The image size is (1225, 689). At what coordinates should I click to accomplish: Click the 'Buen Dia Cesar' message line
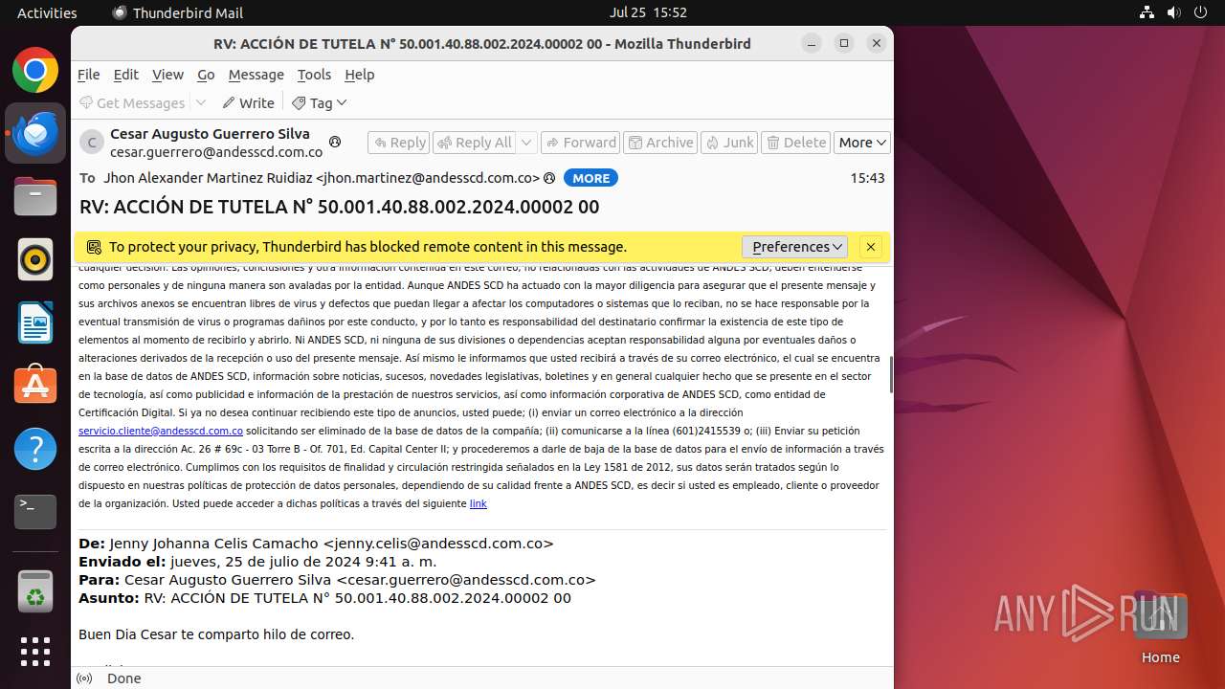coord(216,634)
